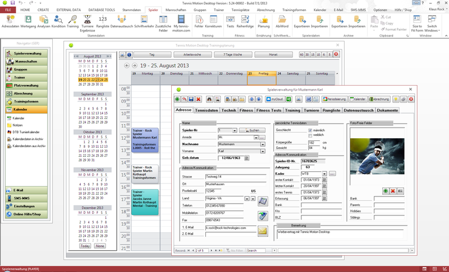Click the send e-mail envelope icon

pos(263,230)
